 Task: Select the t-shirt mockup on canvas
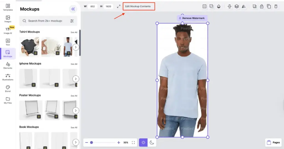click(182, 80)
